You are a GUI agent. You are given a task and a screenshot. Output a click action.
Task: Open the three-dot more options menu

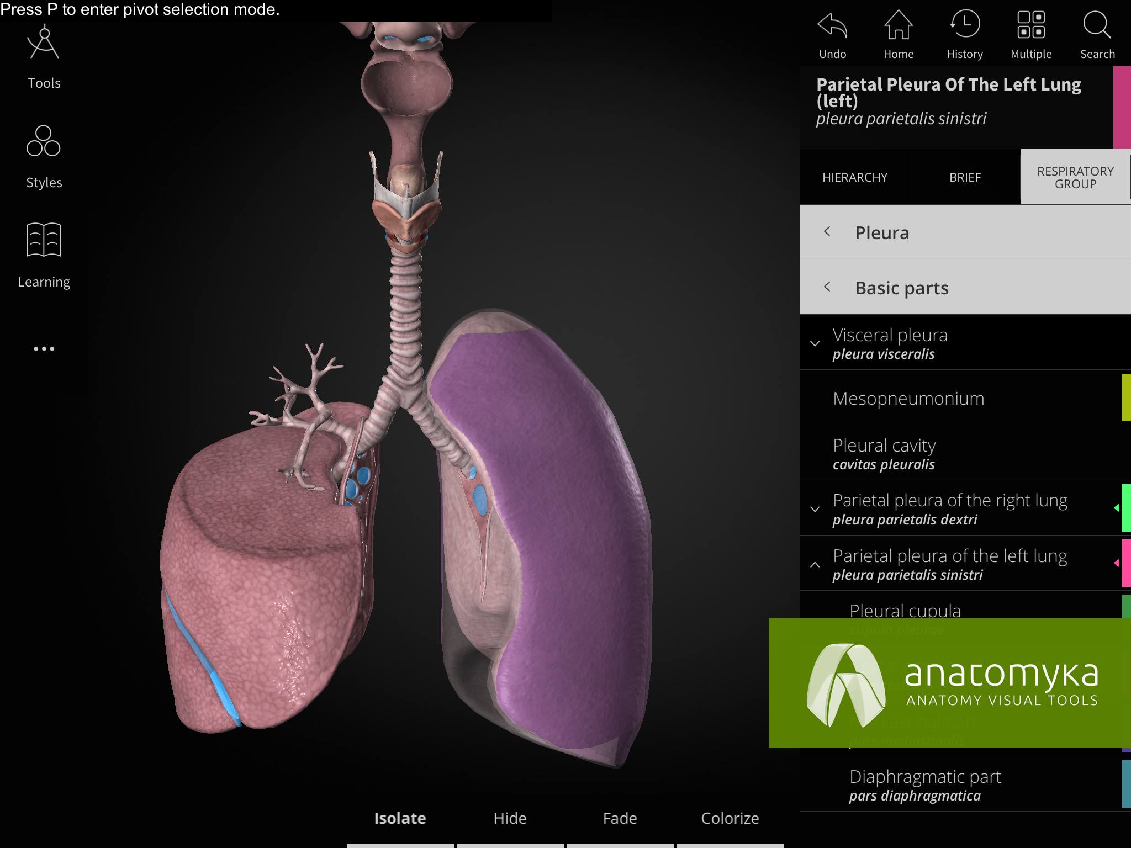pos(44,349)
